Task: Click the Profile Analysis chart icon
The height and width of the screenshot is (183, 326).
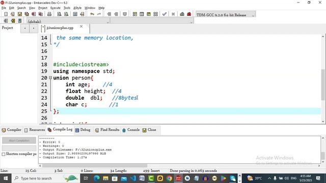Action: [x=182, y=14]
